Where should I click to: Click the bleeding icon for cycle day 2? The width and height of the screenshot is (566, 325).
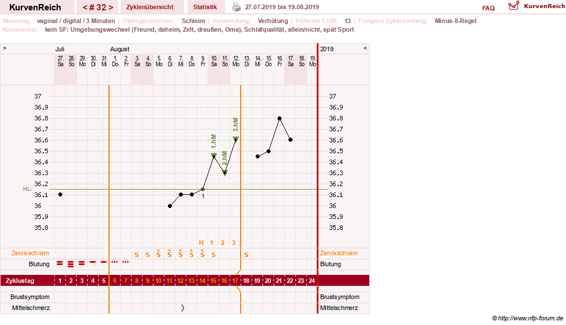[71, 264]
